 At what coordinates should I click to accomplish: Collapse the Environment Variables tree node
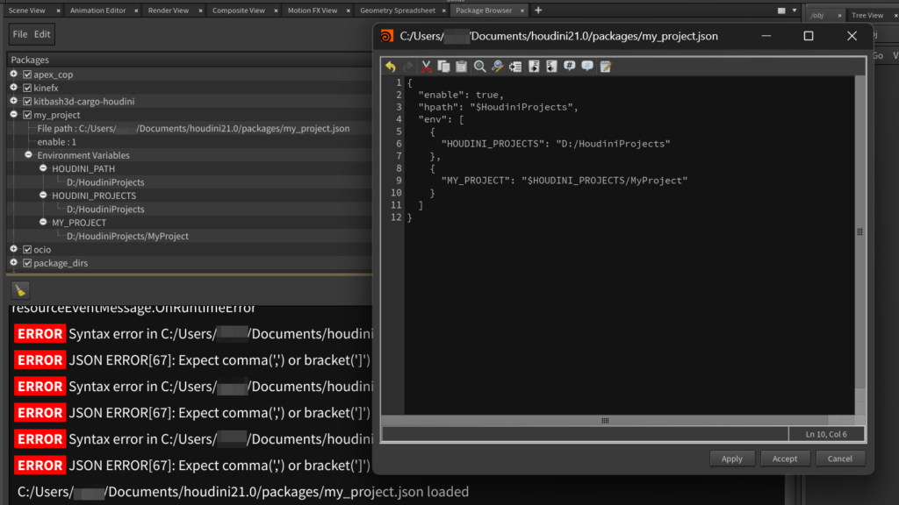coord(28,155)
